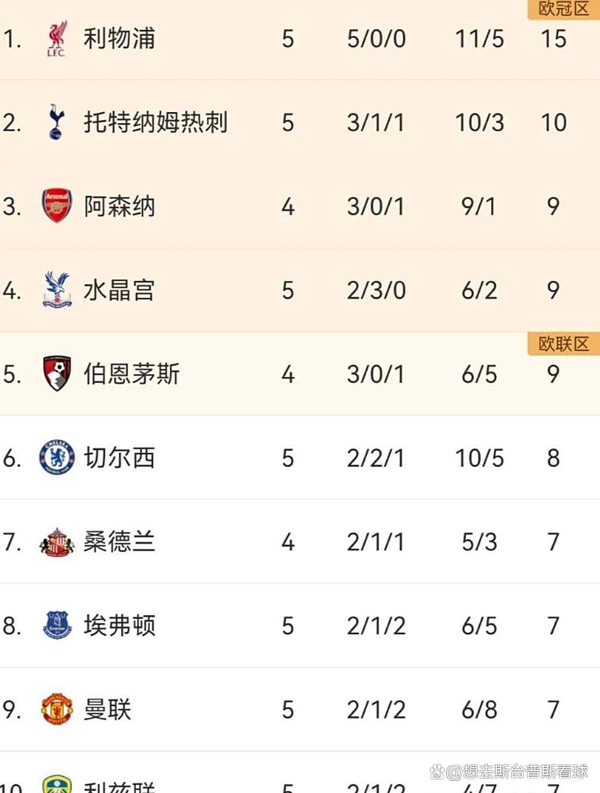Image resolution: width=600 pixels, height=793 pixels.
Task: Click the Crystal Palace eagle crest
Action: pyautogui.click(x=57, y=289)
